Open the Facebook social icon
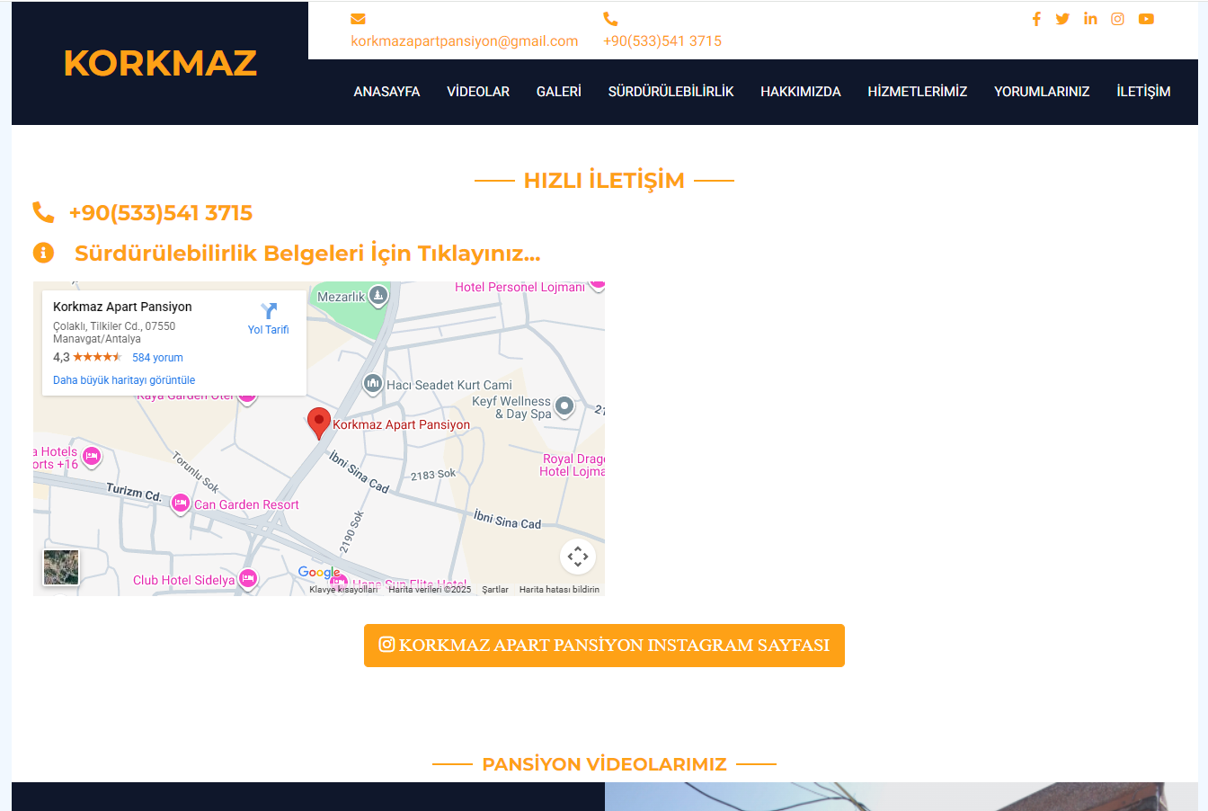Screen dimensions: 1208x811 pyautogui.click(x=1036, y=18)
